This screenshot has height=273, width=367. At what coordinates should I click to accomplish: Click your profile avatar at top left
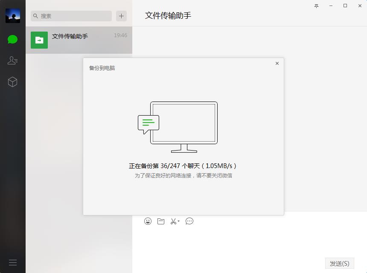pyautogui.click(x=12, y=15)
